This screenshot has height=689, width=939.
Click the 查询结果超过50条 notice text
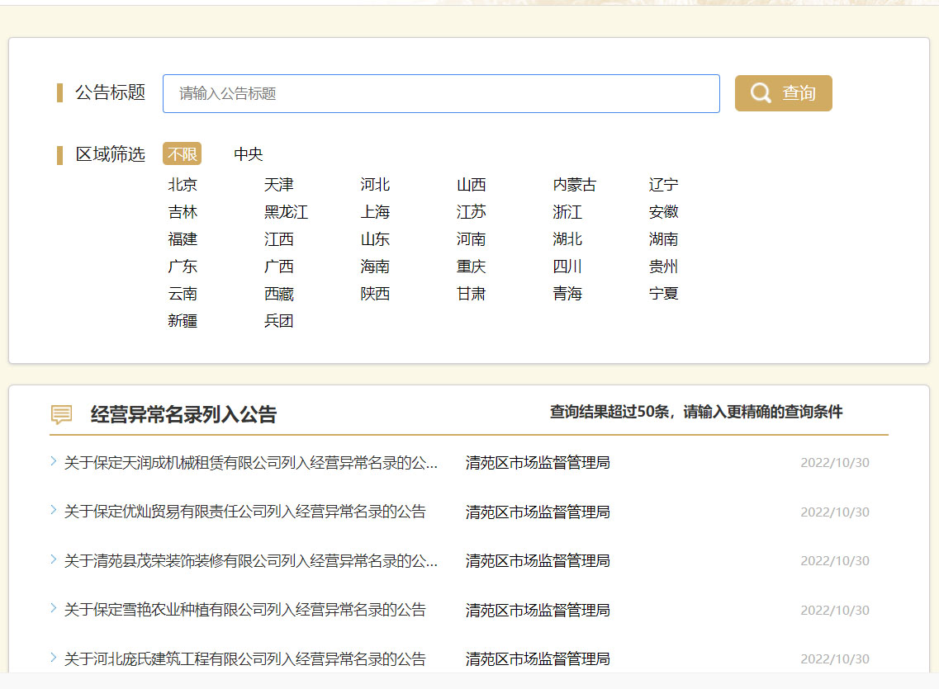coord(696,412)
